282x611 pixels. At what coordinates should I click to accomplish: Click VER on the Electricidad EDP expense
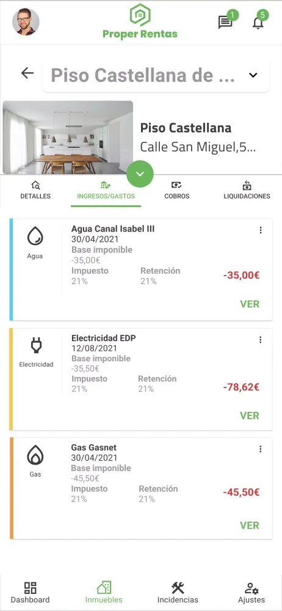(x=250, y=415)
